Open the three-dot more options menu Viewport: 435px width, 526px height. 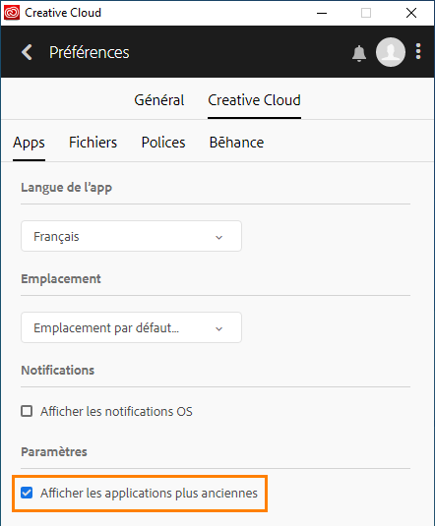coord(418,51)
